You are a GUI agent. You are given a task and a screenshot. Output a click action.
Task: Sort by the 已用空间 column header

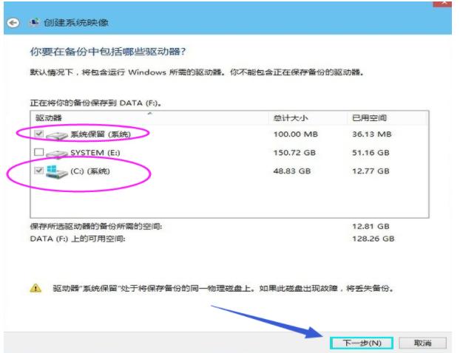tap(387, 118)
